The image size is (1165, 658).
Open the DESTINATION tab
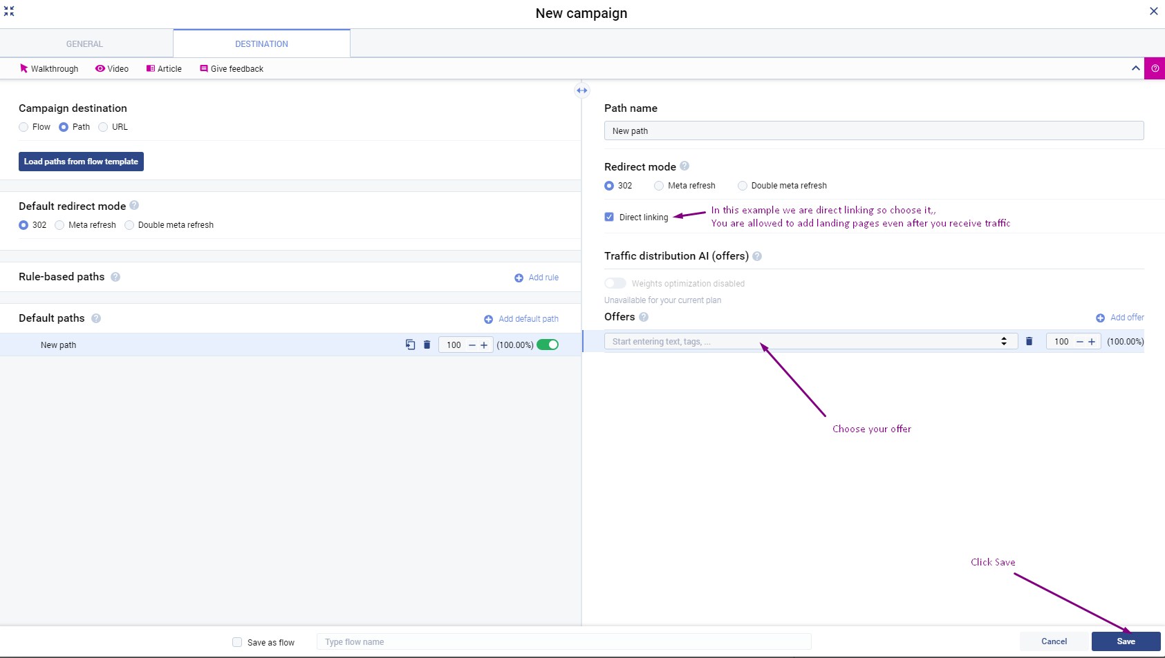[x=261, y=43]
